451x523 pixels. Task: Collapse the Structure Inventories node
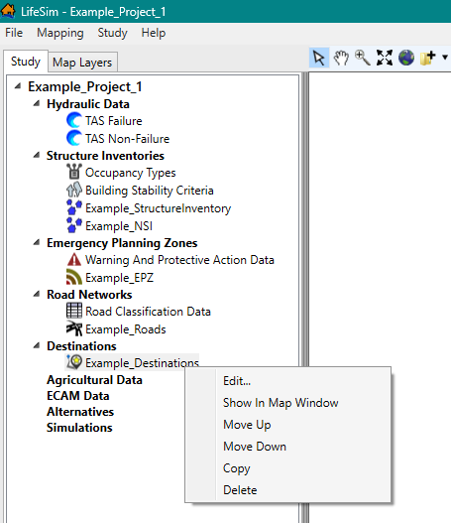(37, 155)
